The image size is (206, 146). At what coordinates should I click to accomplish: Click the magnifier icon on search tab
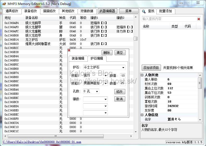tap(143, 11)
